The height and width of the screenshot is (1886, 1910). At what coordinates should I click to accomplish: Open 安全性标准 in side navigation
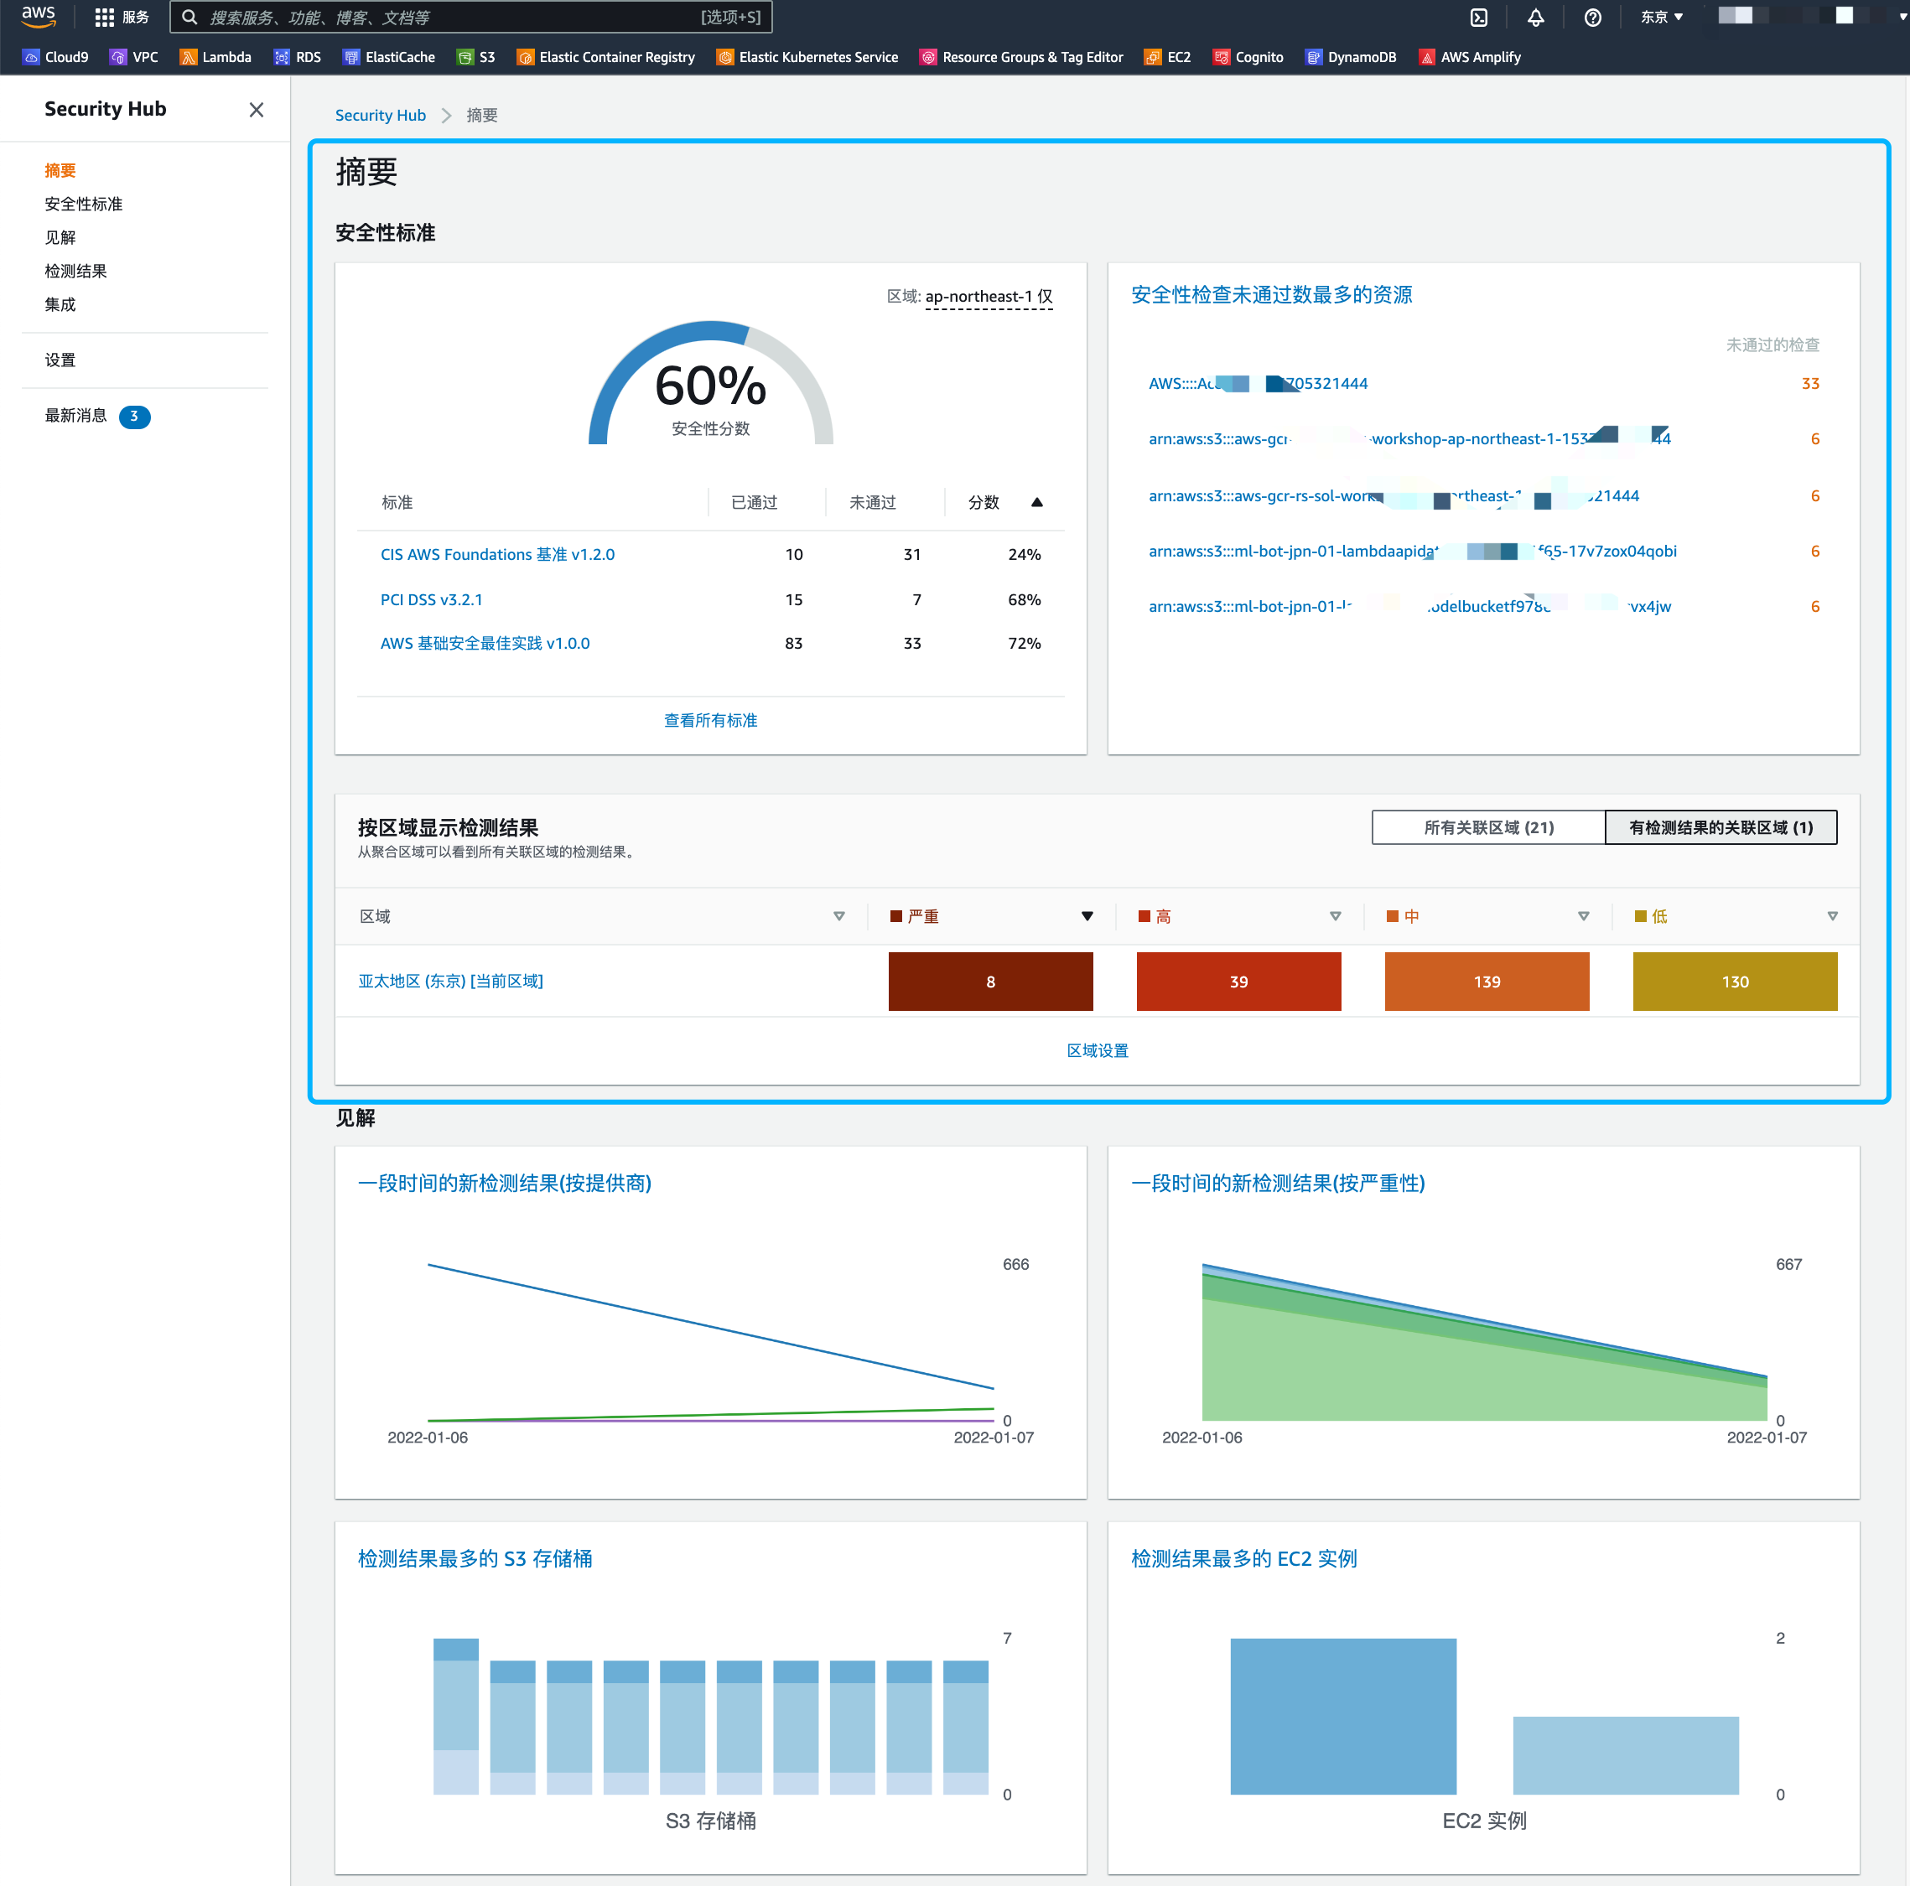point(83,204)
